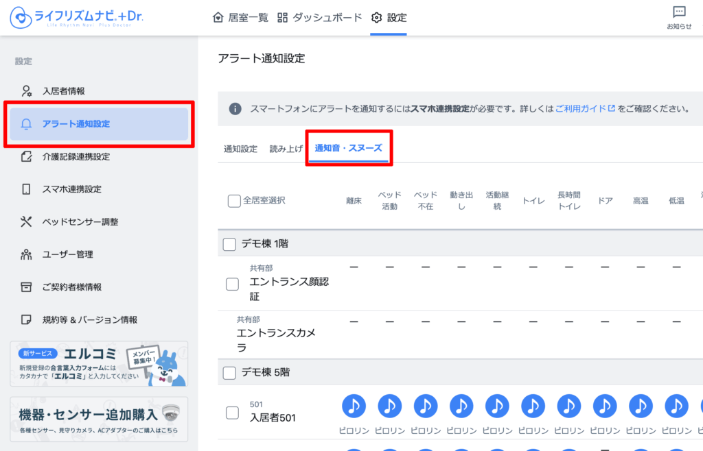Open the お知らせ notification icon
The image size is (703, 451).
pos(679,17)
